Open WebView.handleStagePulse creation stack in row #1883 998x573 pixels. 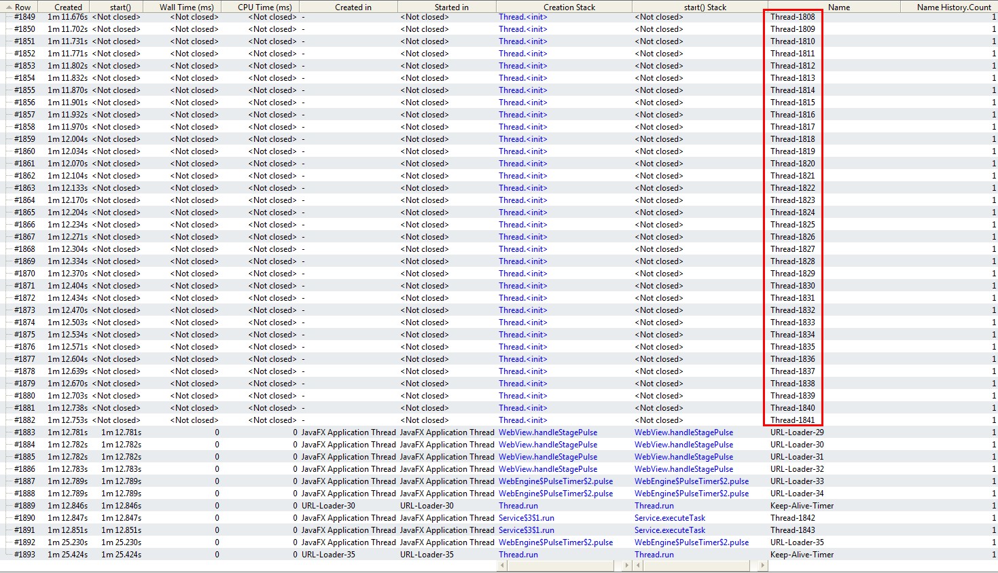pos(548,432)
